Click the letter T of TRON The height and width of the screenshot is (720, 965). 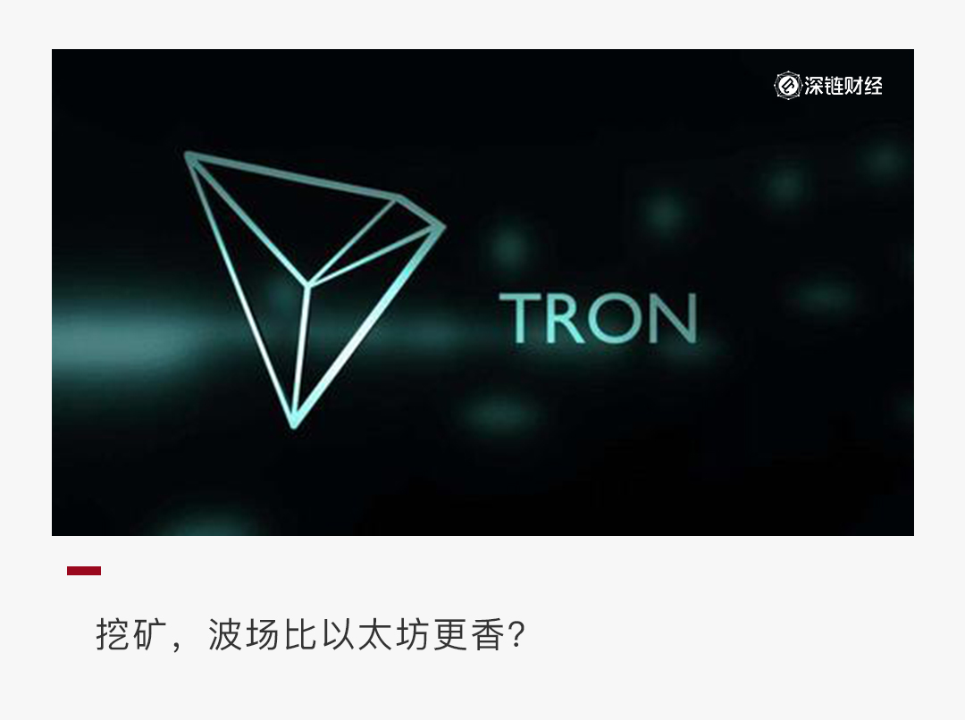point(520,318)
